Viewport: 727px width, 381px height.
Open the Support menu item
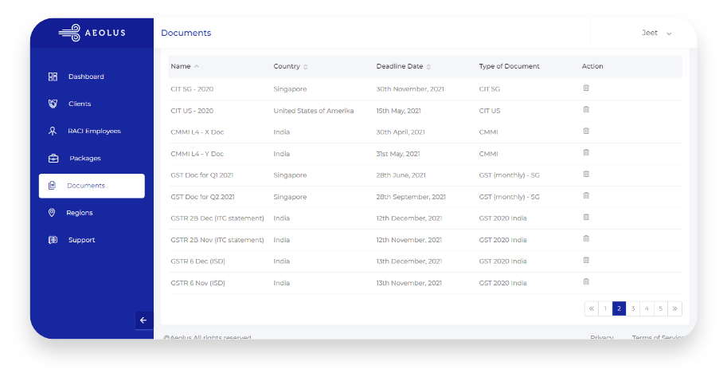pos(92,240)
